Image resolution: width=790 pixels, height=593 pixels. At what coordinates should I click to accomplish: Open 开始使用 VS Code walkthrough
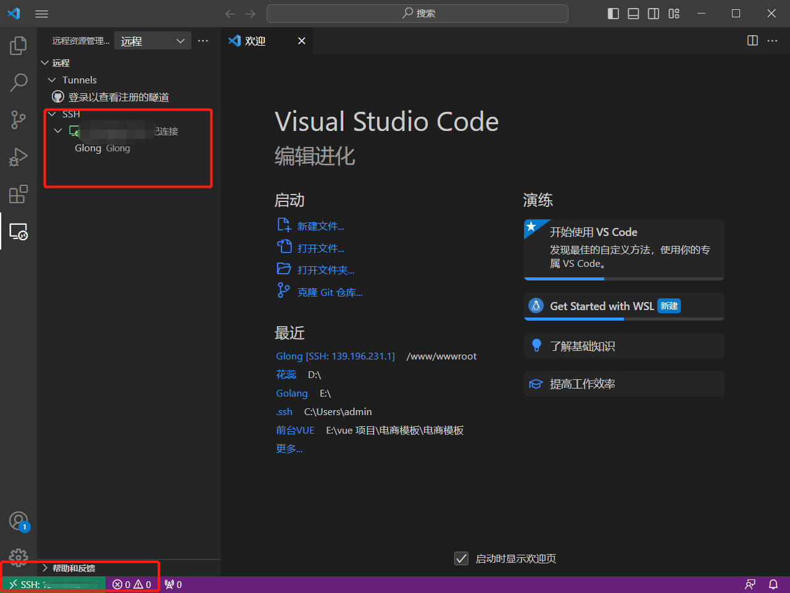point(624,250)
